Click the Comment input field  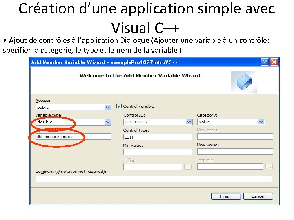pyautogui.click(x=154, y=179)
